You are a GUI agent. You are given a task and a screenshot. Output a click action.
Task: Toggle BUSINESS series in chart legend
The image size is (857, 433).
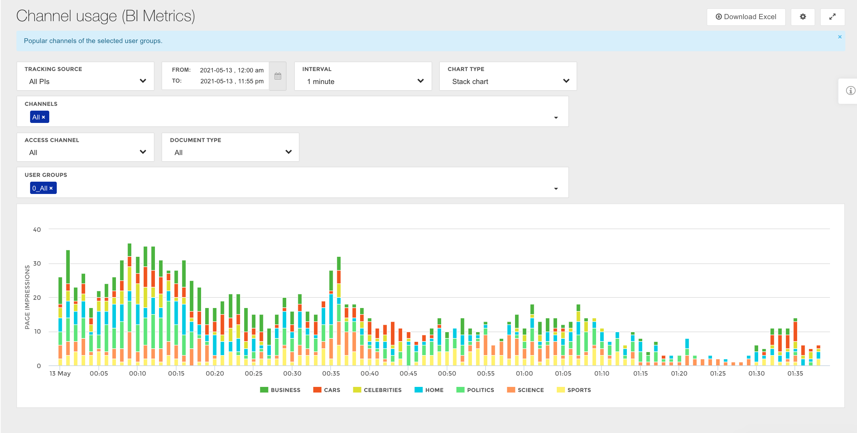(285, 390)
